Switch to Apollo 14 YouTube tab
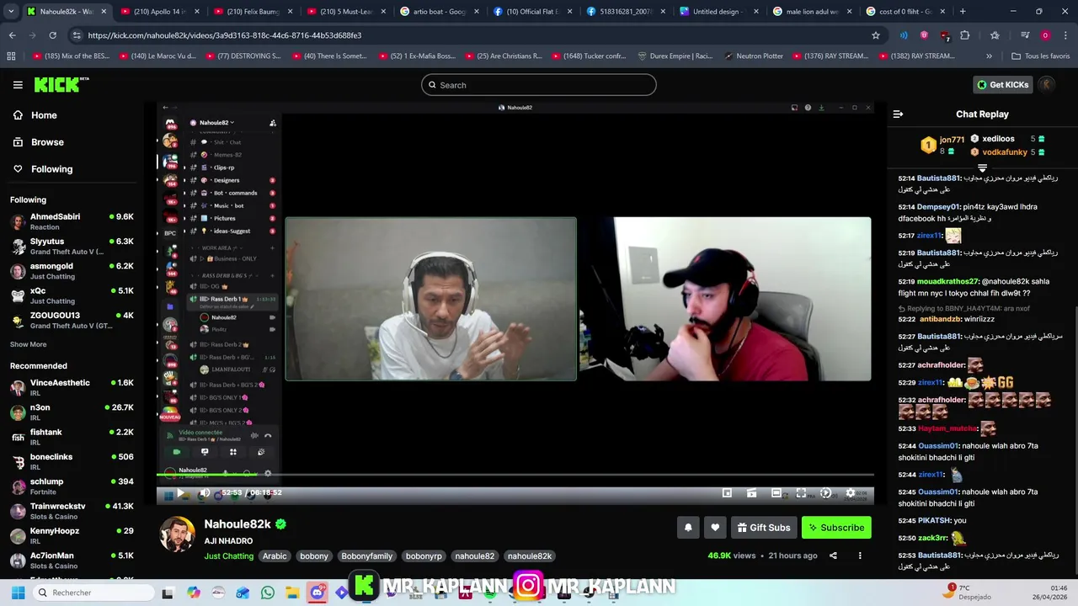The height and width of the screenshot is (606, 1078). click(x=158, y=12)
